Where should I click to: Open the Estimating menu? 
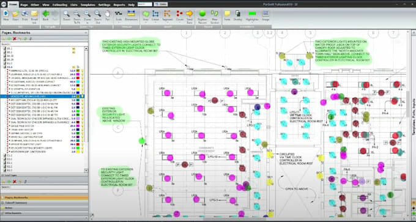60,4
